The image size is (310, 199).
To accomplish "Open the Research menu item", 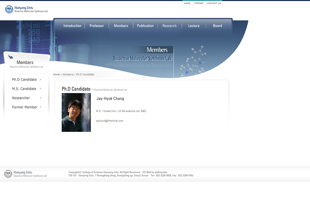I will point(169,26).
